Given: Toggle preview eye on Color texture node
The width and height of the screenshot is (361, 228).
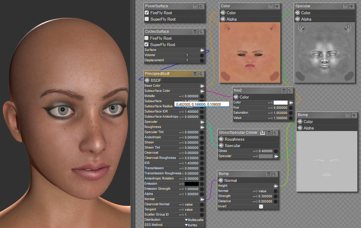Looking at the screenshot, I should point(277,6).
